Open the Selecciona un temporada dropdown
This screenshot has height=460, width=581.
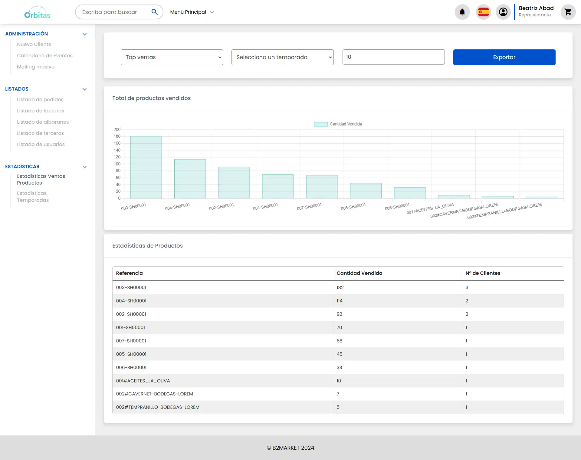point(282,57)
